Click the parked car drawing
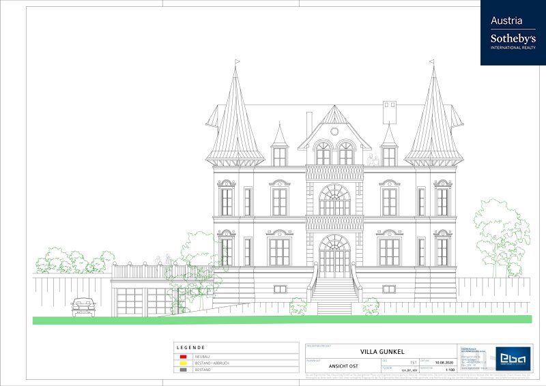 click(83, 307)
